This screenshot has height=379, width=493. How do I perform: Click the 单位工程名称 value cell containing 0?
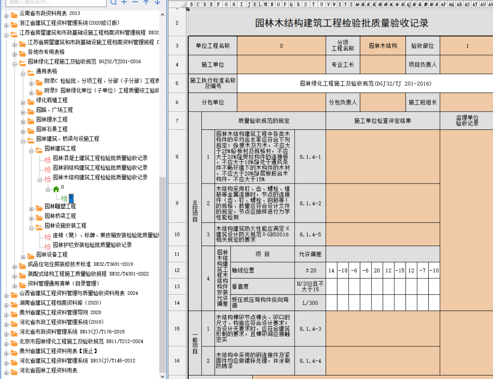(281, 46)
